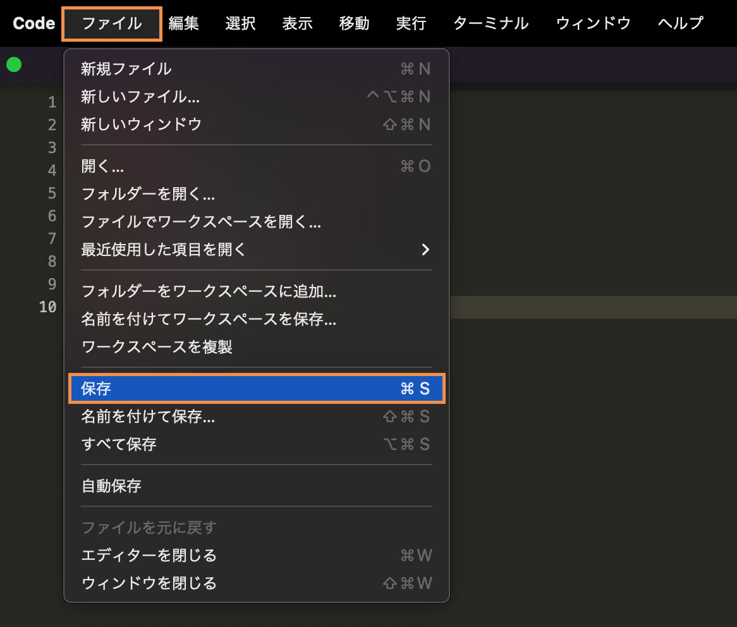Open the 編集 menu

coord(184,23)
